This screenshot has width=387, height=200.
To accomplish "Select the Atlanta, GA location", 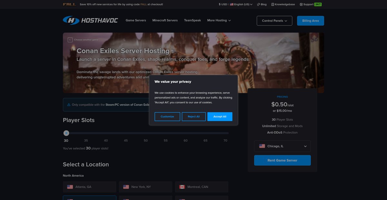I will 90,187.
